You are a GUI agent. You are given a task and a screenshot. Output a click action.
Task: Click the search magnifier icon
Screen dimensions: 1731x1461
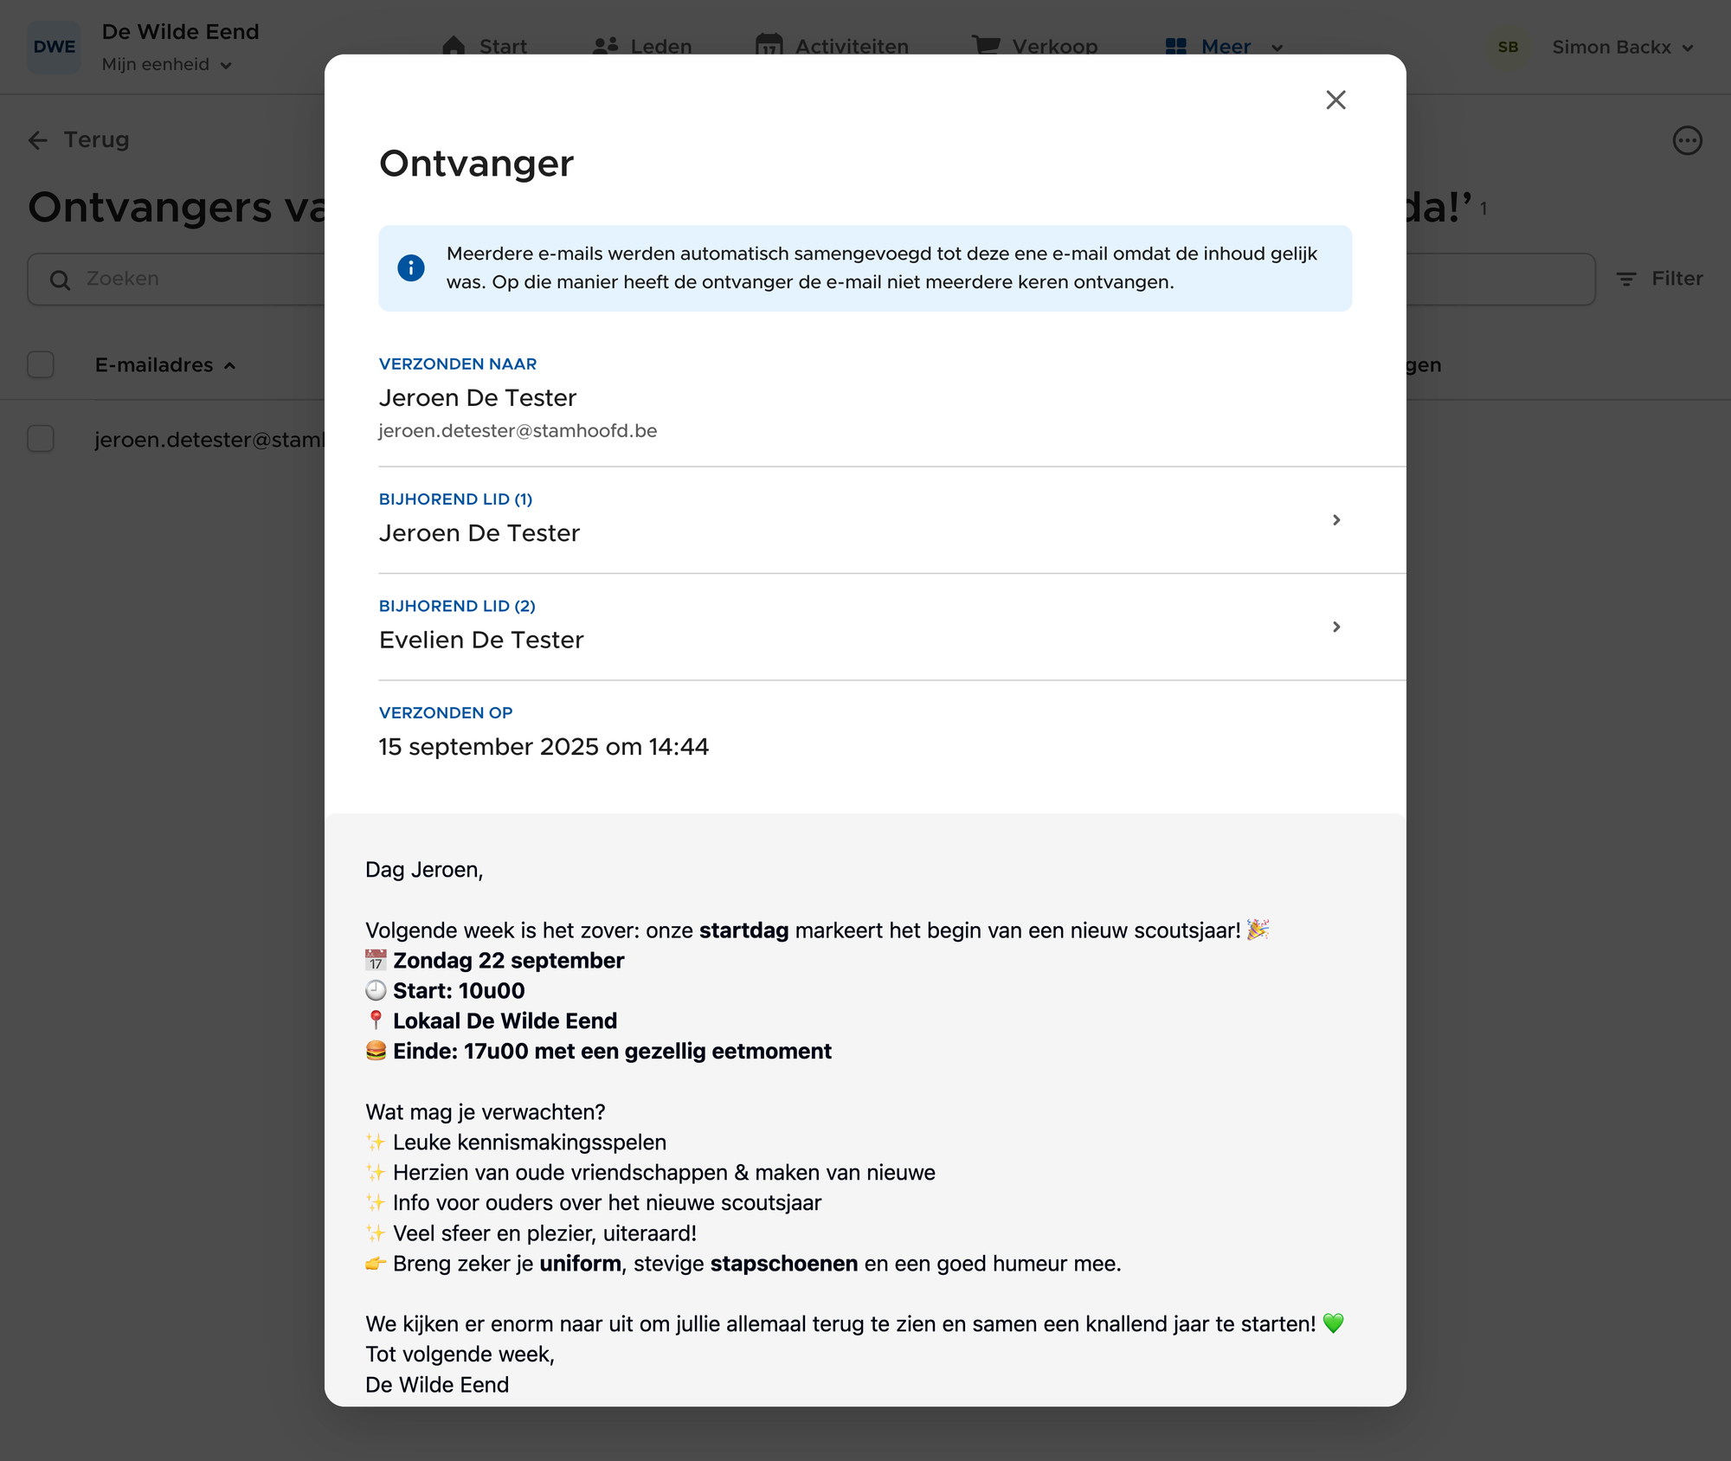[x=60, y=280]
